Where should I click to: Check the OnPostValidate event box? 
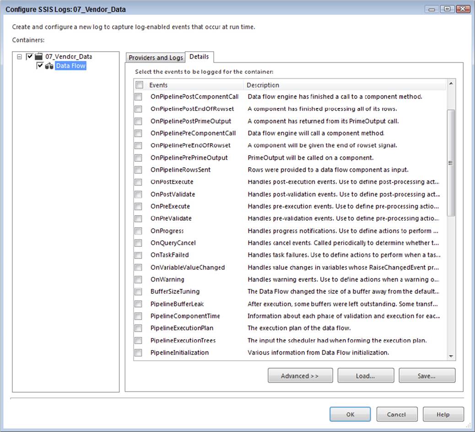(139, 194)
